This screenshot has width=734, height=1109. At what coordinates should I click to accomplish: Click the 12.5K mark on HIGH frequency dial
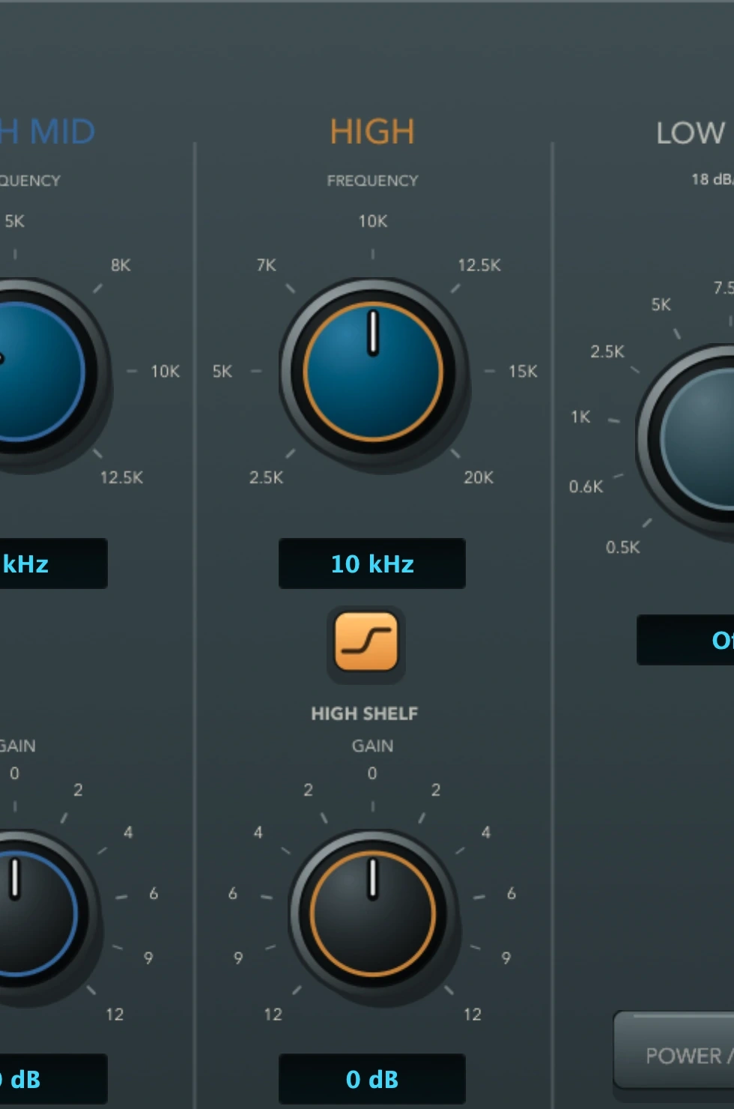click(479, 265)
